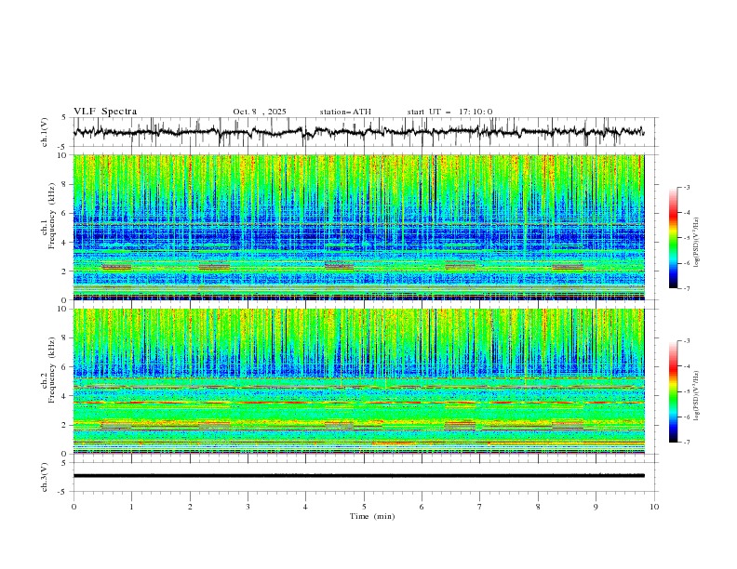
Task: Click the date "Oct. 8, 2025" in header
Action: click(x=260, y=112)
